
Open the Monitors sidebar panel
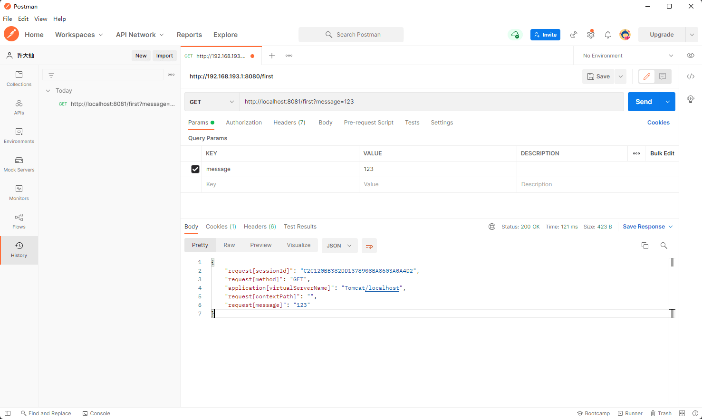point(19,193)
